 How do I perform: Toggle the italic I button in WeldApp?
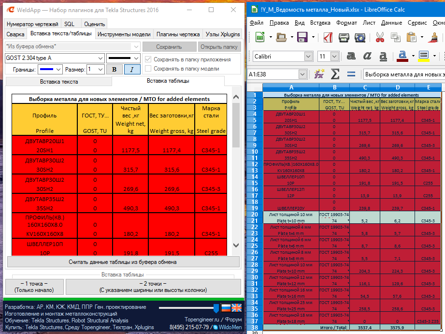pos(132,69)
